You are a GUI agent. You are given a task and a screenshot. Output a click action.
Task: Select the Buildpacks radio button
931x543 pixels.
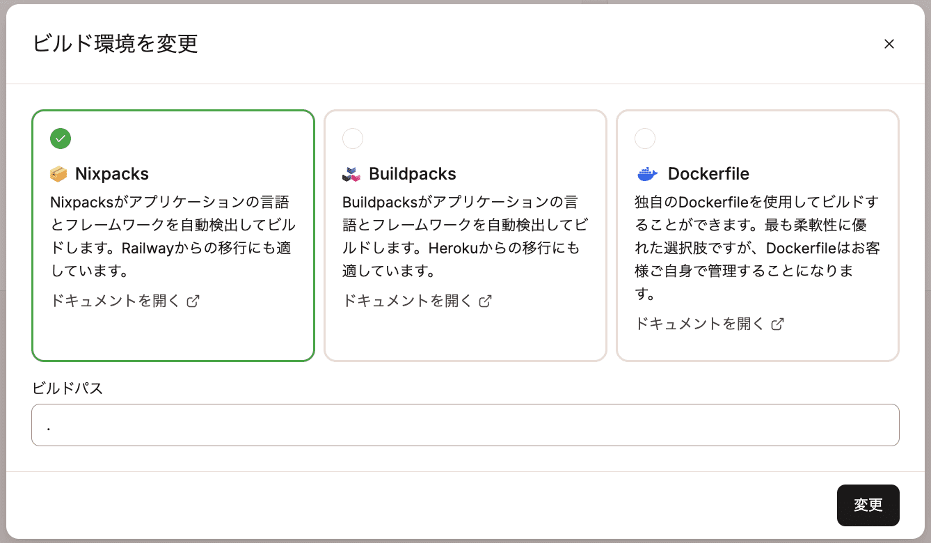(x=353, y=139)
